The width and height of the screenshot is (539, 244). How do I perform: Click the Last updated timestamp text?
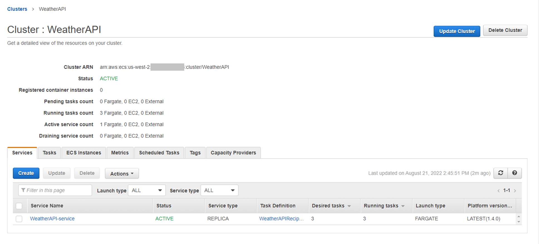click(429, 173)
